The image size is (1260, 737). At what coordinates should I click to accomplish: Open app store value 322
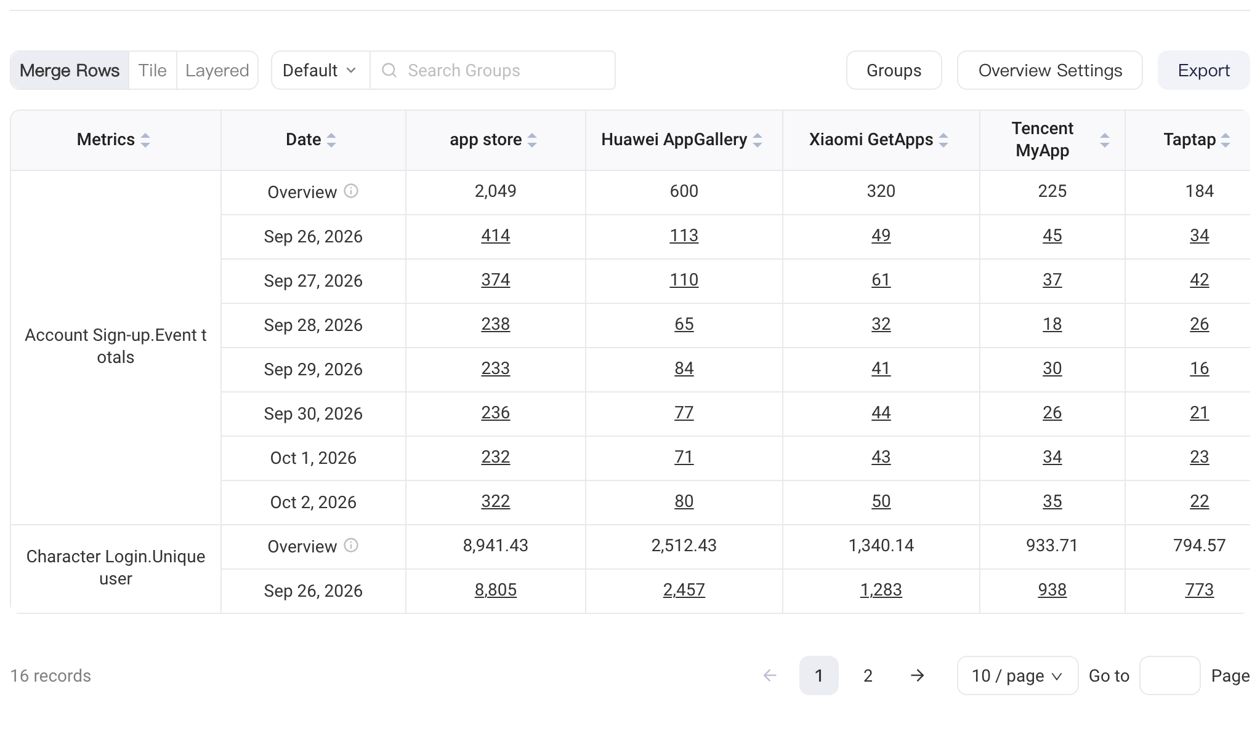click(x=496, y=501)
